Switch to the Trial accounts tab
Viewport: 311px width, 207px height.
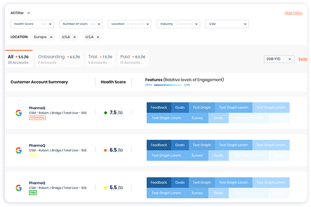click(100, 59)
